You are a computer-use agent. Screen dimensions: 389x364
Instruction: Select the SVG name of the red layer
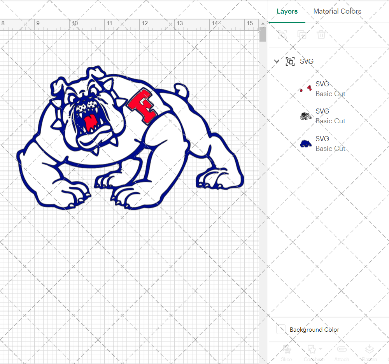click(x=322, y=84)
